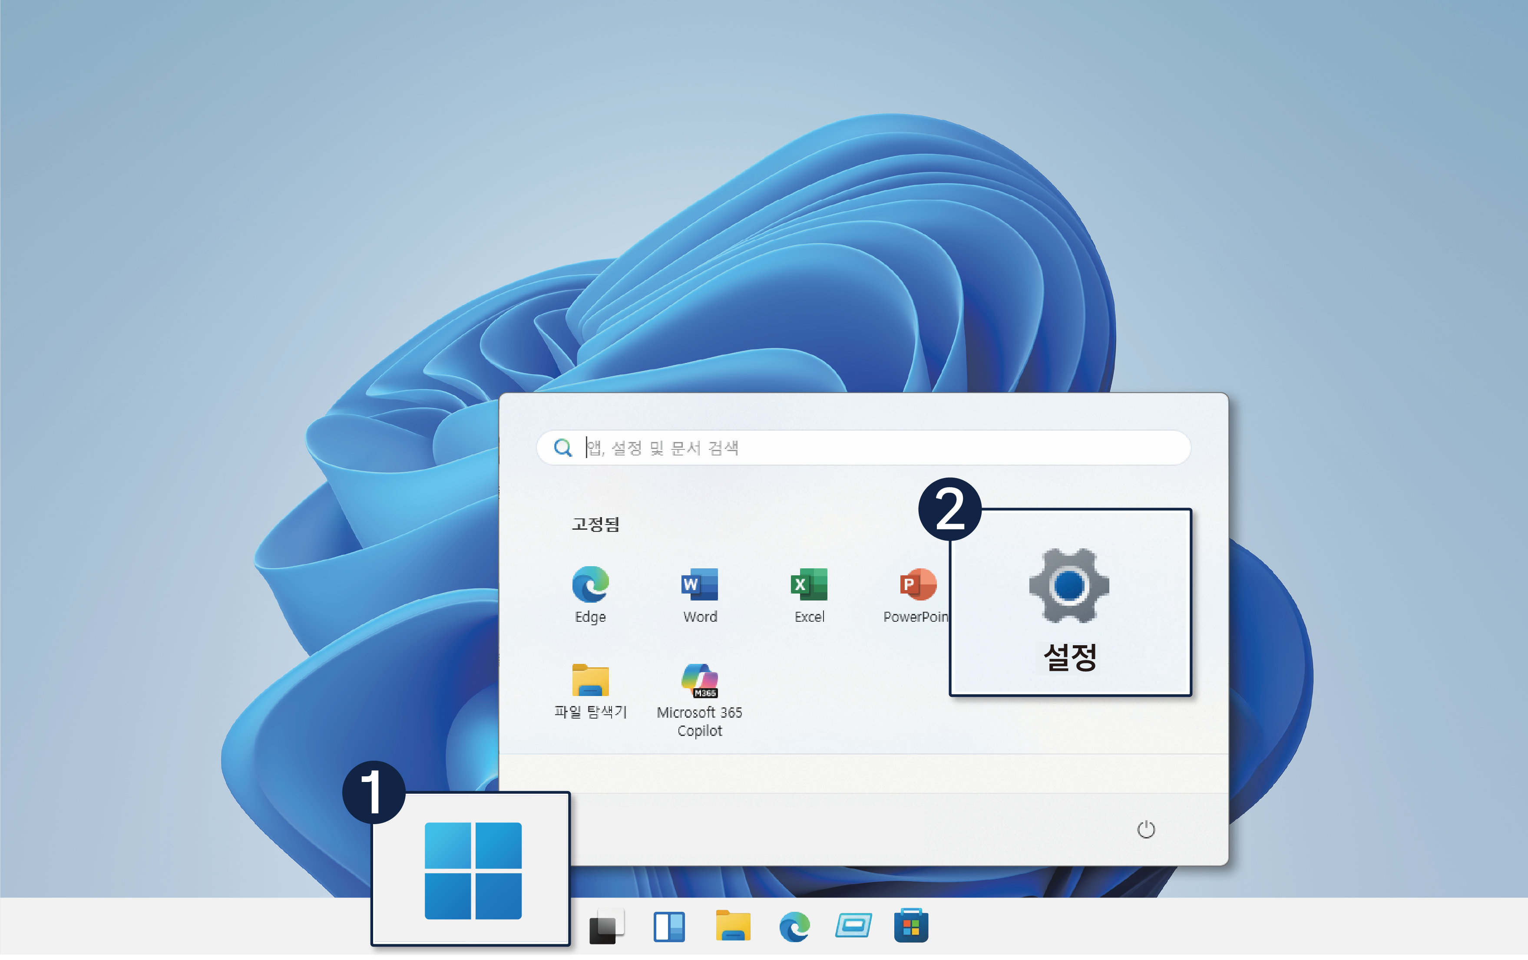Open the Widgets icon on the taskbar
The width and height of the screenshot is (1528, 960).
(669, 927)
